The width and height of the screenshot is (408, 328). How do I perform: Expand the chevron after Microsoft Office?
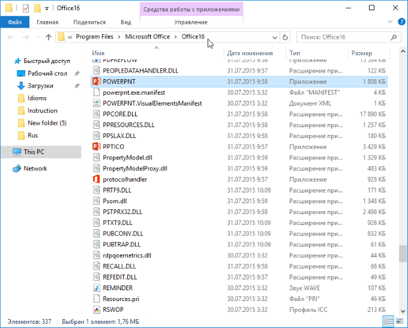176,37
